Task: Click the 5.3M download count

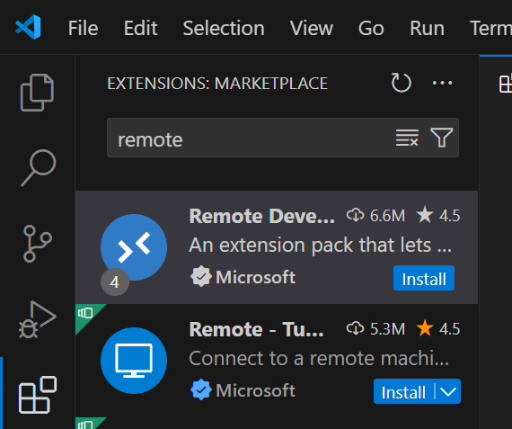Action: 375,328
